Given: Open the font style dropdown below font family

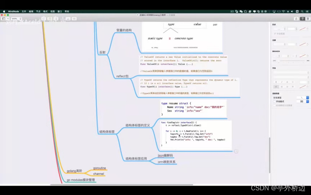Looking at the screenshot, I should click(x=291, y=77).
